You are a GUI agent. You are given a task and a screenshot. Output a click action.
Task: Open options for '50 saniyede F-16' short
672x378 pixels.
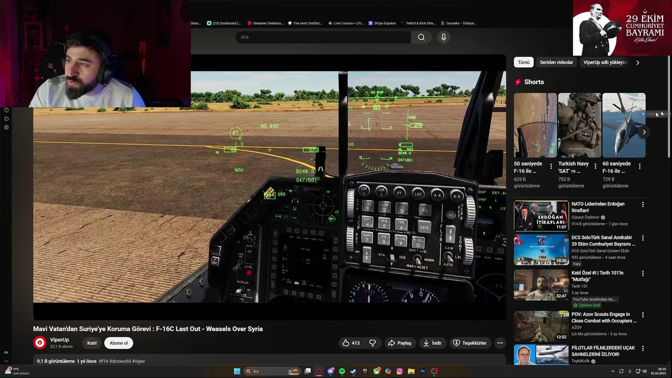(x=551, y=166)
